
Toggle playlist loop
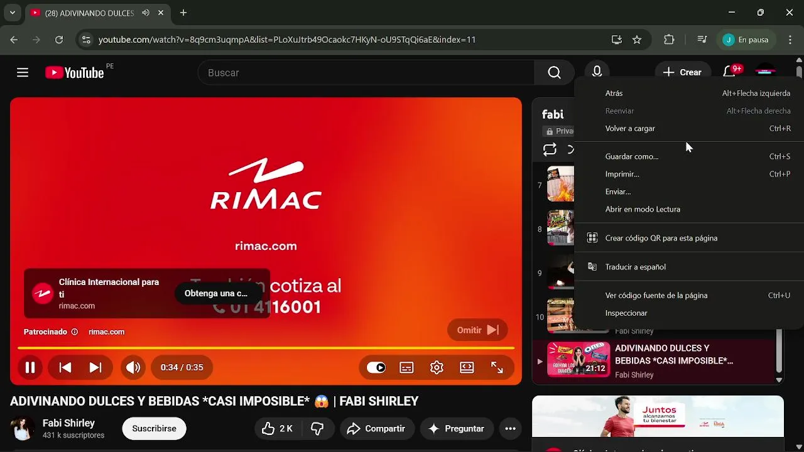click(550, 149)
